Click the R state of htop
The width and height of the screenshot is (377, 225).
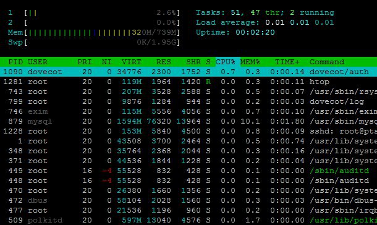[x=208, y=82]
